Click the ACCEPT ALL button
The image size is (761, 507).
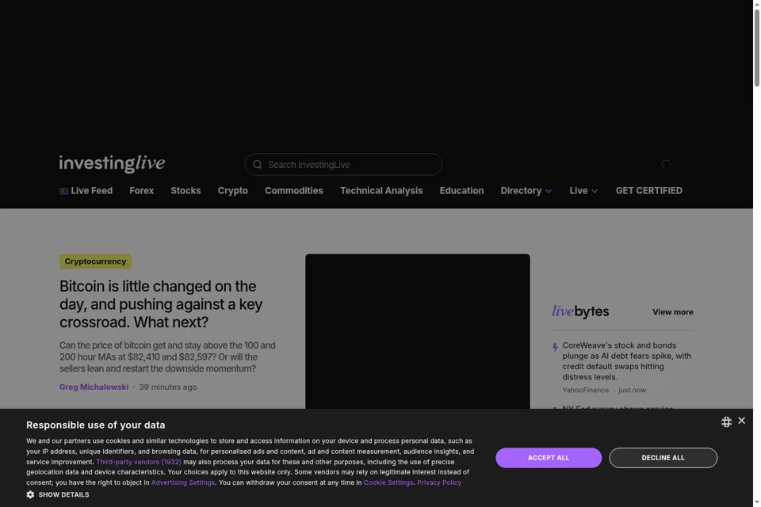(x=549, y=458)
